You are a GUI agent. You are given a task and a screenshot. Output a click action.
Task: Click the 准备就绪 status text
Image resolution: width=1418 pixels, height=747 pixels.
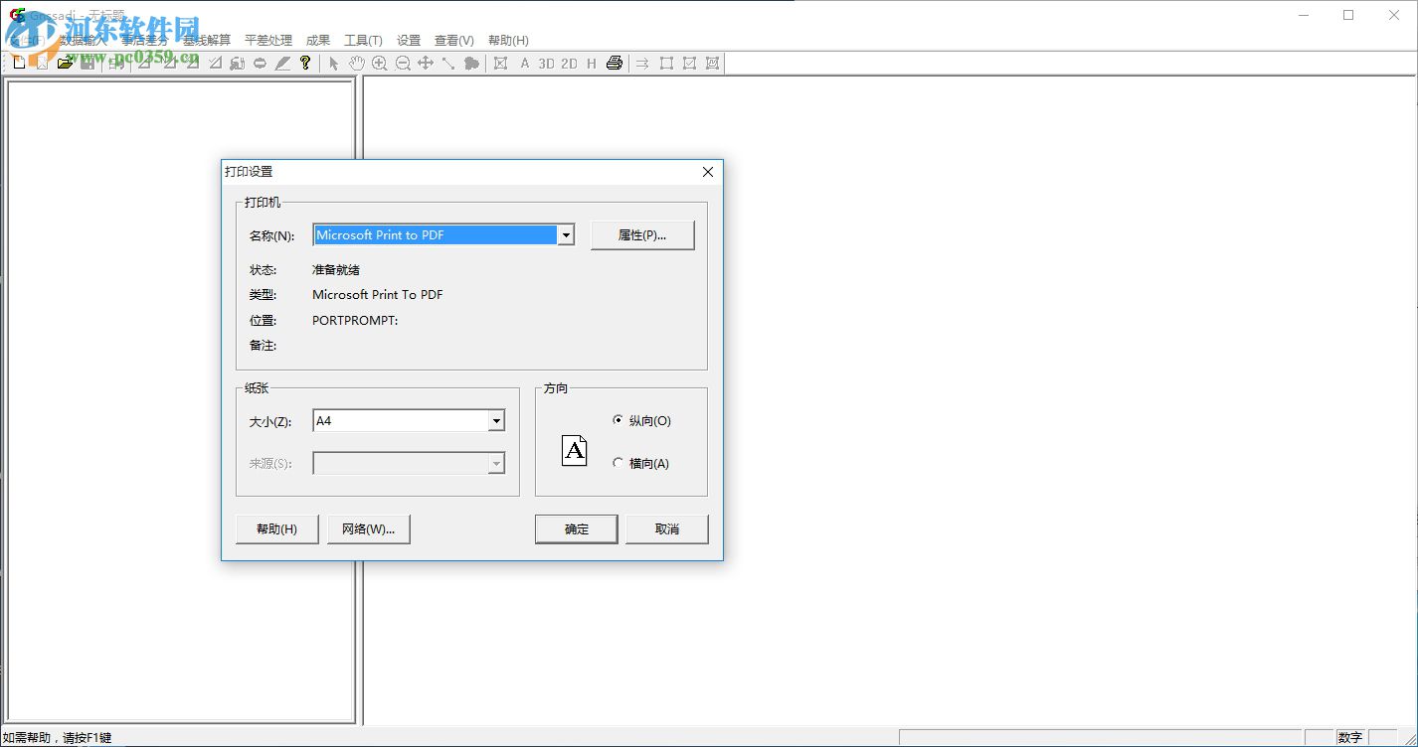point(336,269)
